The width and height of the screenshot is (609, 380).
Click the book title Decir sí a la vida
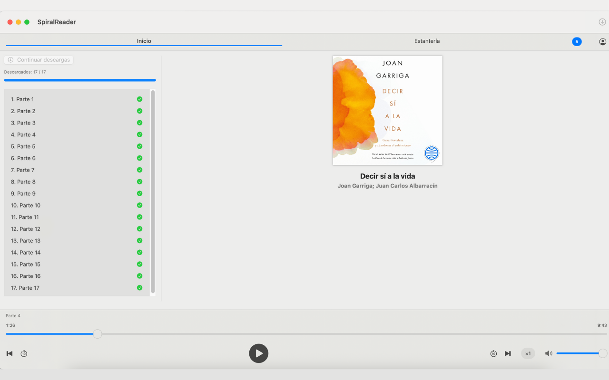[387, 176]
